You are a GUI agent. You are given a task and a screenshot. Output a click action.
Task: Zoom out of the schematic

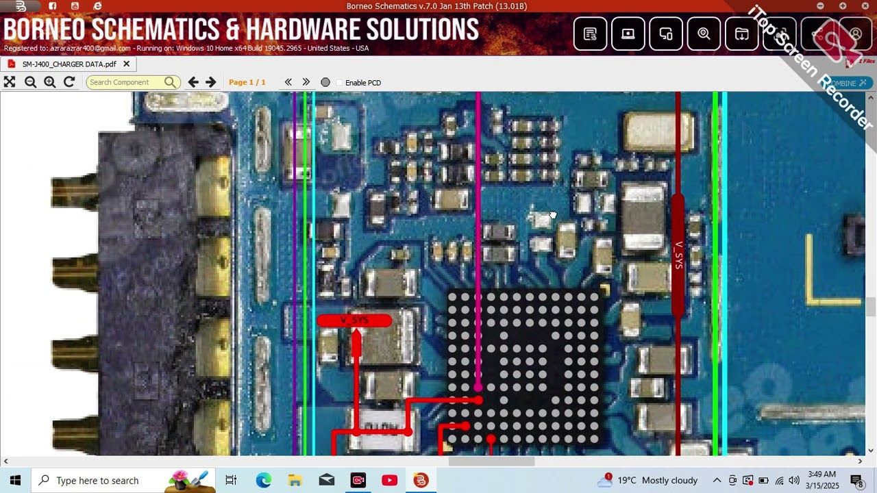coord(30,82)
